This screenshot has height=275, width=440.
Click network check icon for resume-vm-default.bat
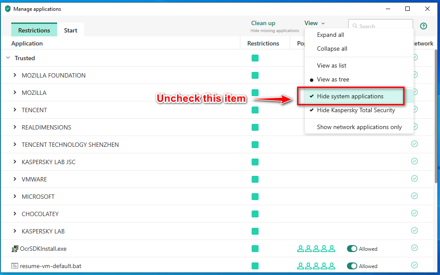(414, 265)
